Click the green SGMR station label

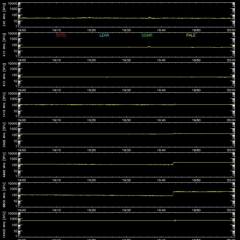coord(147,35)
